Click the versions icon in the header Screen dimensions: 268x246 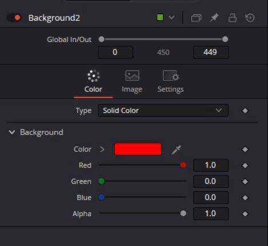coord(196,18)
